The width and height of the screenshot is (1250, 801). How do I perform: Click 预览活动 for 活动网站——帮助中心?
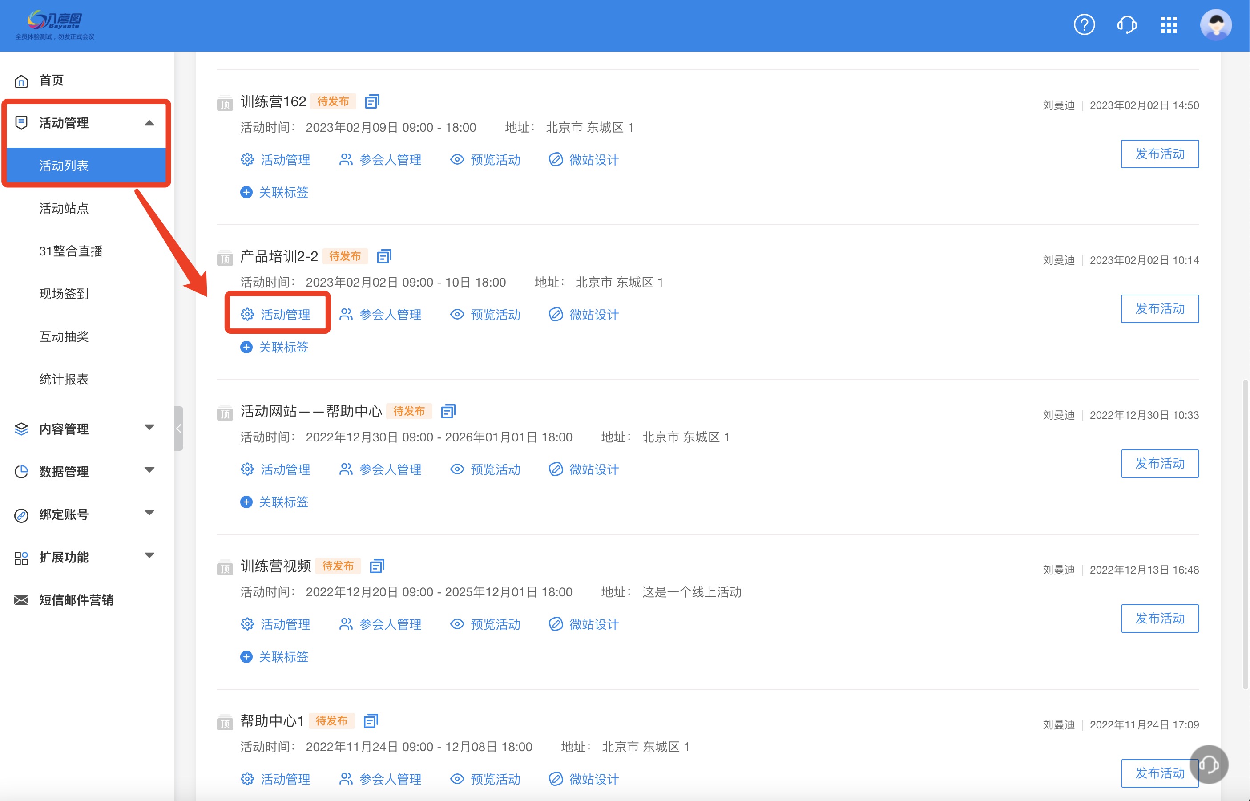[485, 469]
